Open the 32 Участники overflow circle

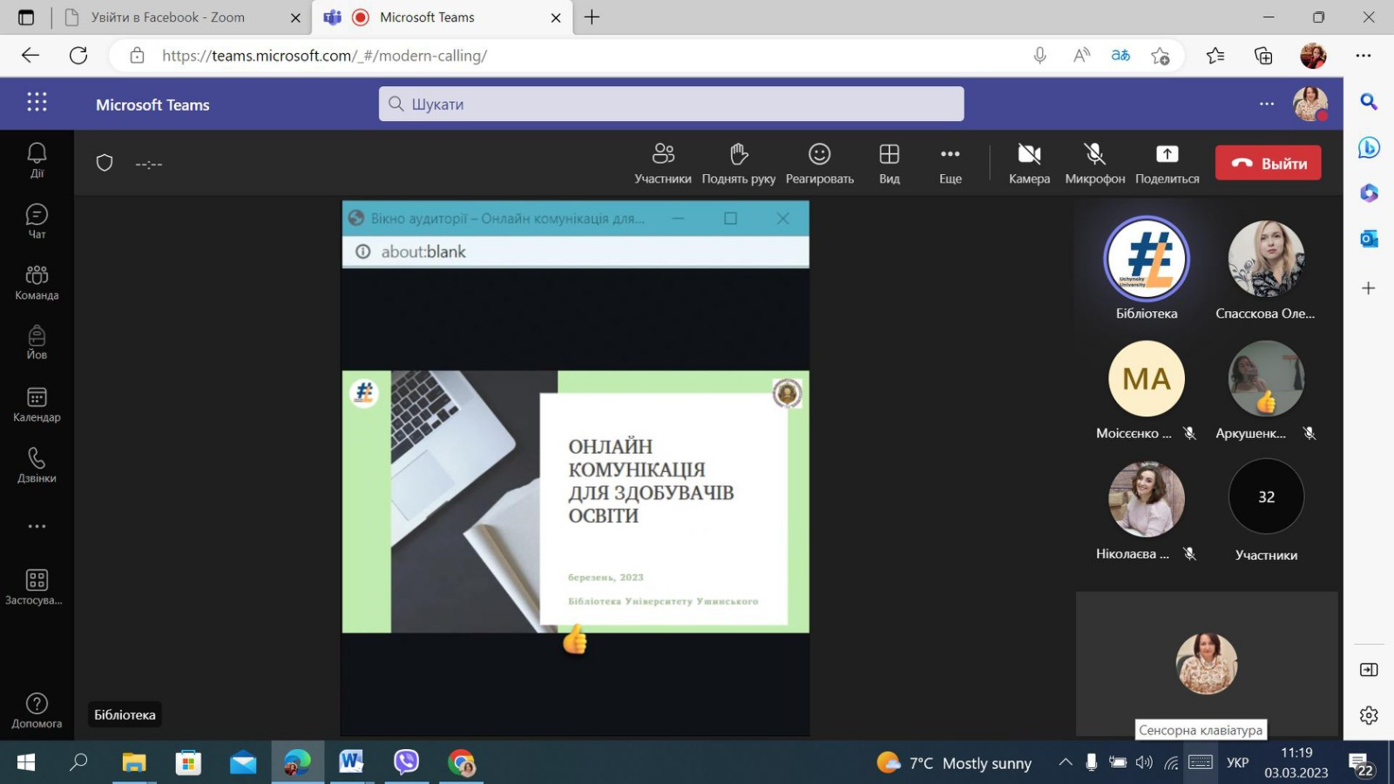(1266, 497)
